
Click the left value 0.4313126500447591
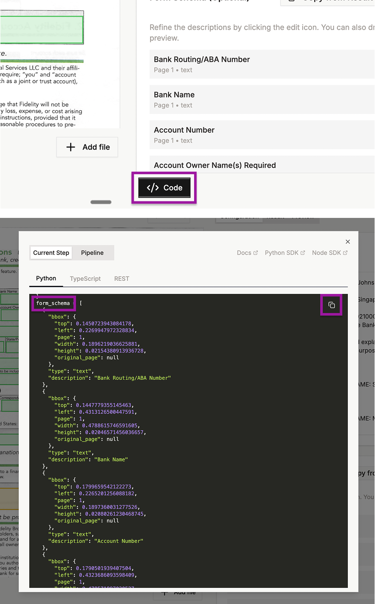[107, 412]
